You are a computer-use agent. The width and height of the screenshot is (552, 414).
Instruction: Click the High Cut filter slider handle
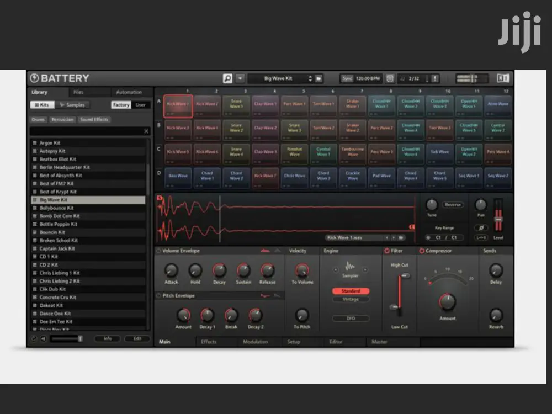pyautogui.click(x=405, y=275)
